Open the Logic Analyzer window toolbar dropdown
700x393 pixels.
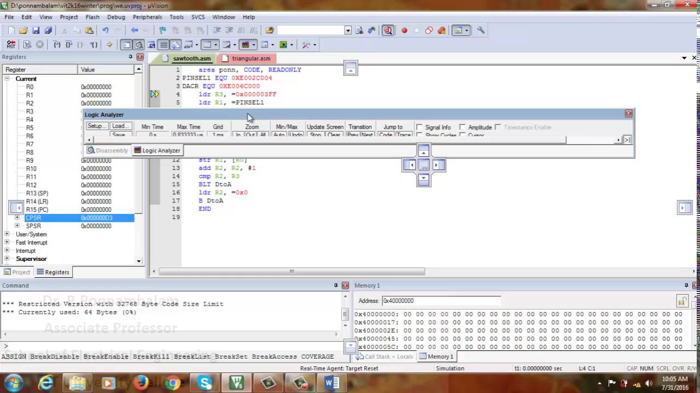254,45
